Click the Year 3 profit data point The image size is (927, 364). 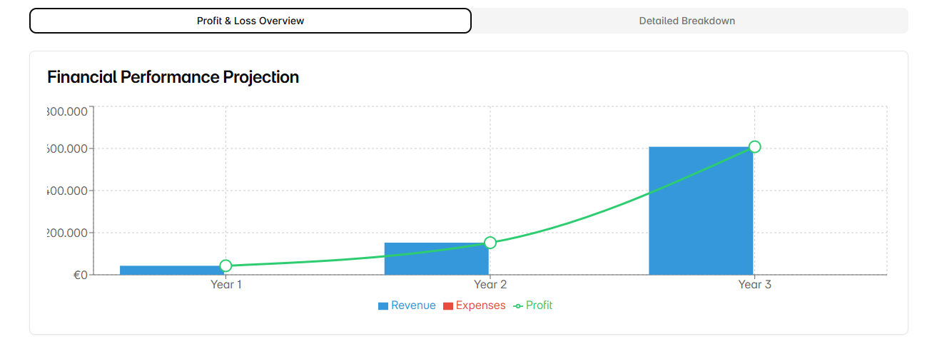click(754, 147)
